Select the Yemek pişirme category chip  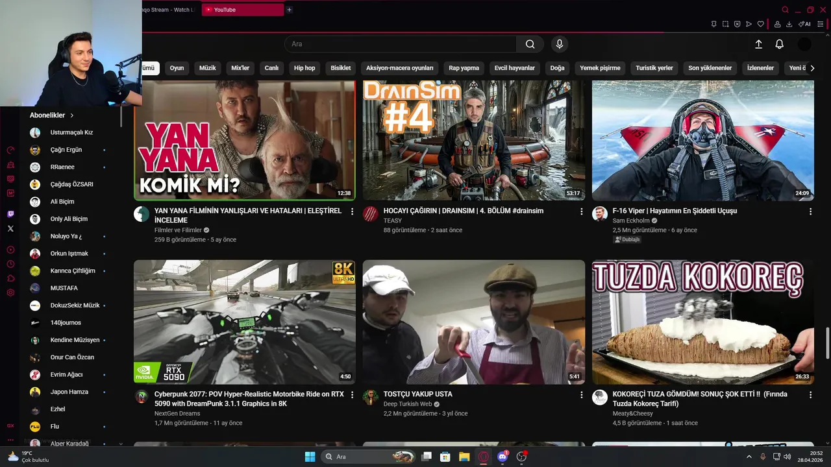coord(600,68)
